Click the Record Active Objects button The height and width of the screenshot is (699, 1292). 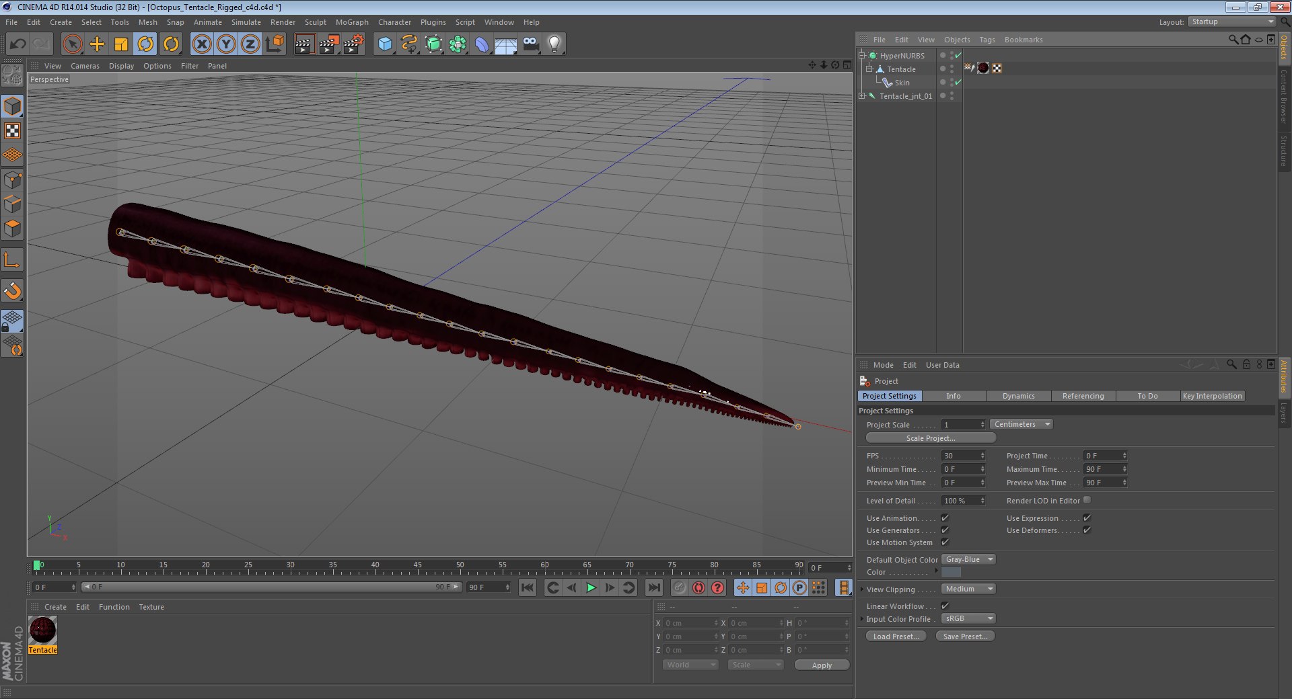tap(680, 587)
